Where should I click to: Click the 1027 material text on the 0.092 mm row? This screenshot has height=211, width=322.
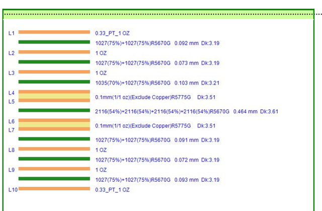133,43
